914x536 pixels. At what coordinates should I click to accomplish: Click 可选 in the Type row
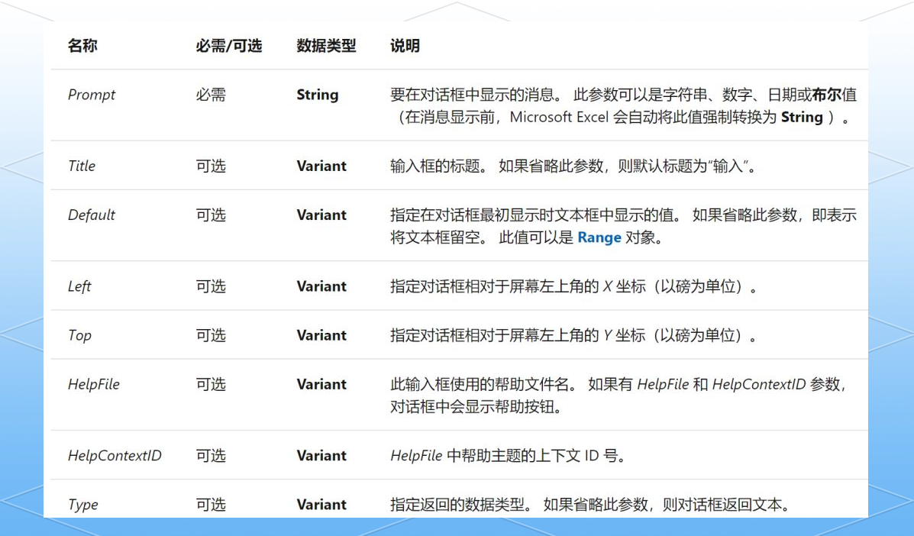pos(211,505)
